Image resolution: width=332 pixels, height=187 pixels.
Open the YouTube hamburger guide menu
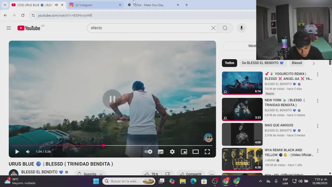(9, 28)
